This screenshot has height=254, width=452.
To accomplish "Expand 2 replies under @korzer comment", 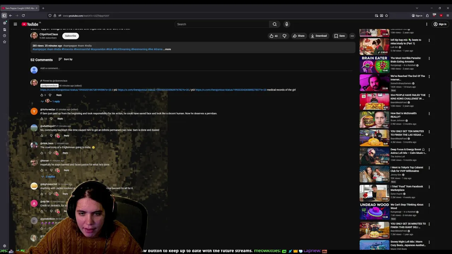I will point(48,176).
